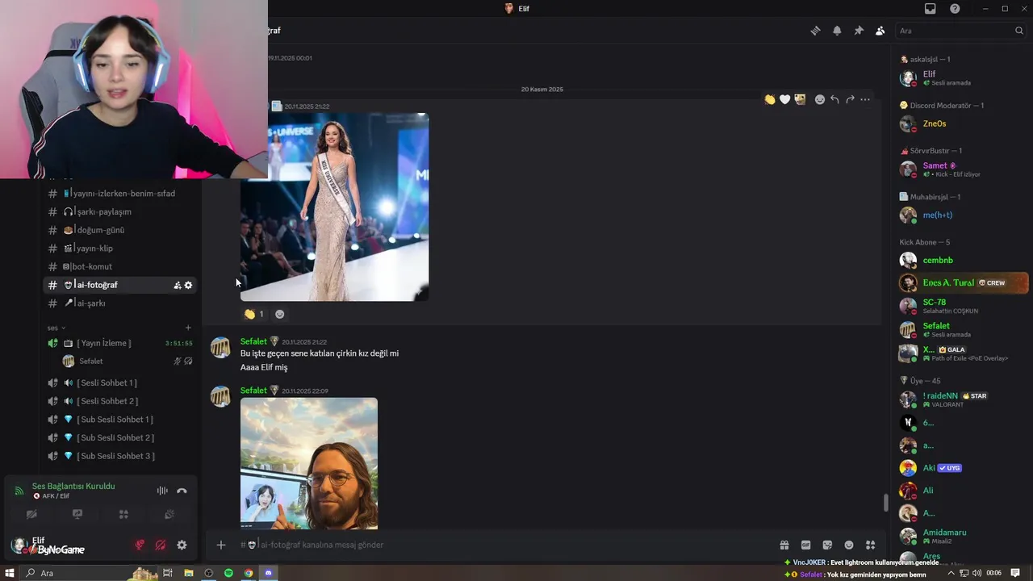
Task: Open the Apps launcher in message box
Action: [870, 545]
